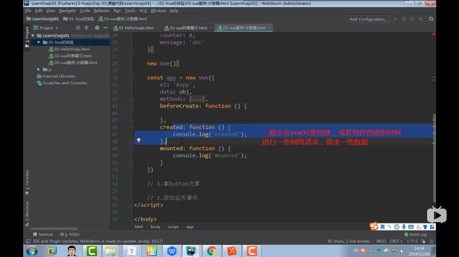459x257 pixels.
Task: Click the locate/scroll-from-source target icon
Action: click(78, 28)
